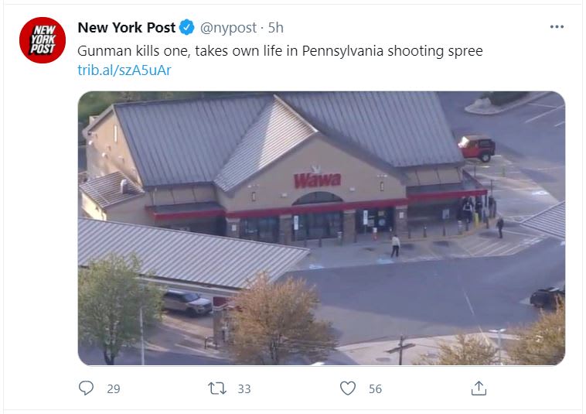586x414 pixels.
Task: Click the silver SUV parked under the canopy
Action: click(x=188, y=302)
